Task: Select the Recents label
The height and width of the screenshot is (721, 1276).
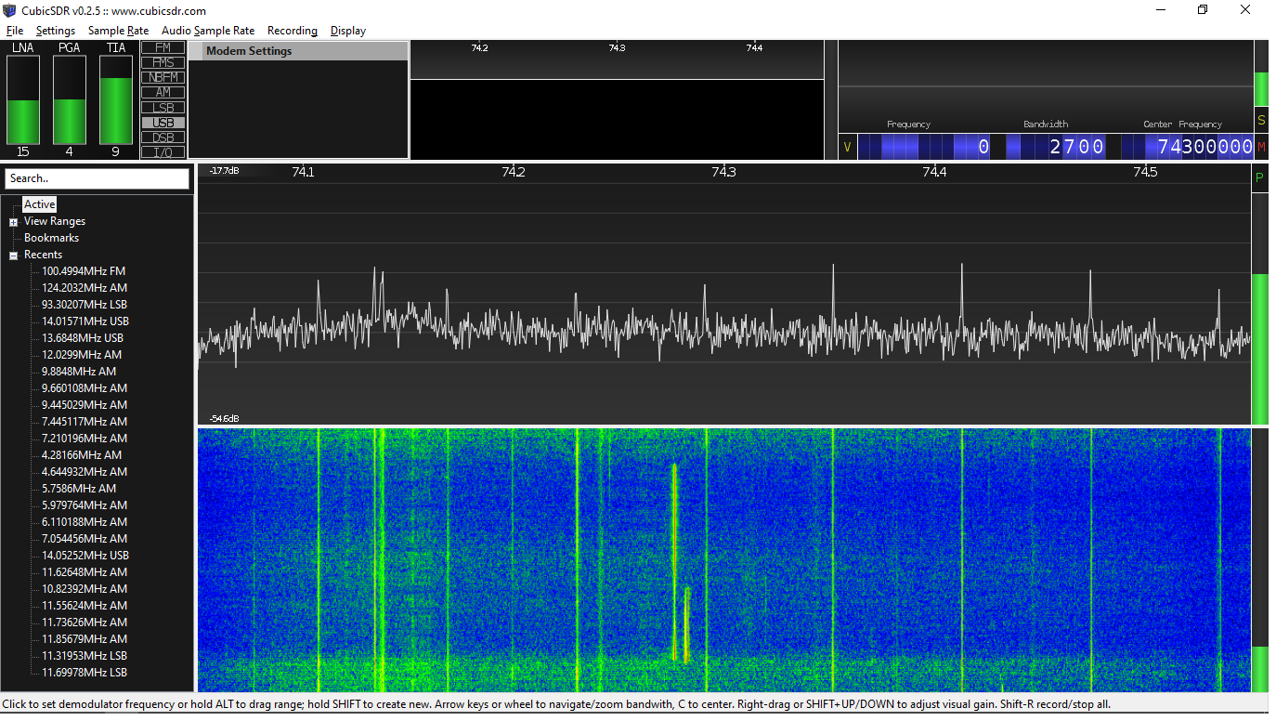Action: coord(44,255)
